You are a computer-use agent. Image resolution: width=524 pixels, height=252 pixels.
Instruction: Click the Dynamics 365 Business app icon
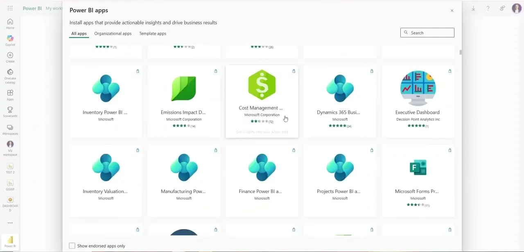point(340,88)
